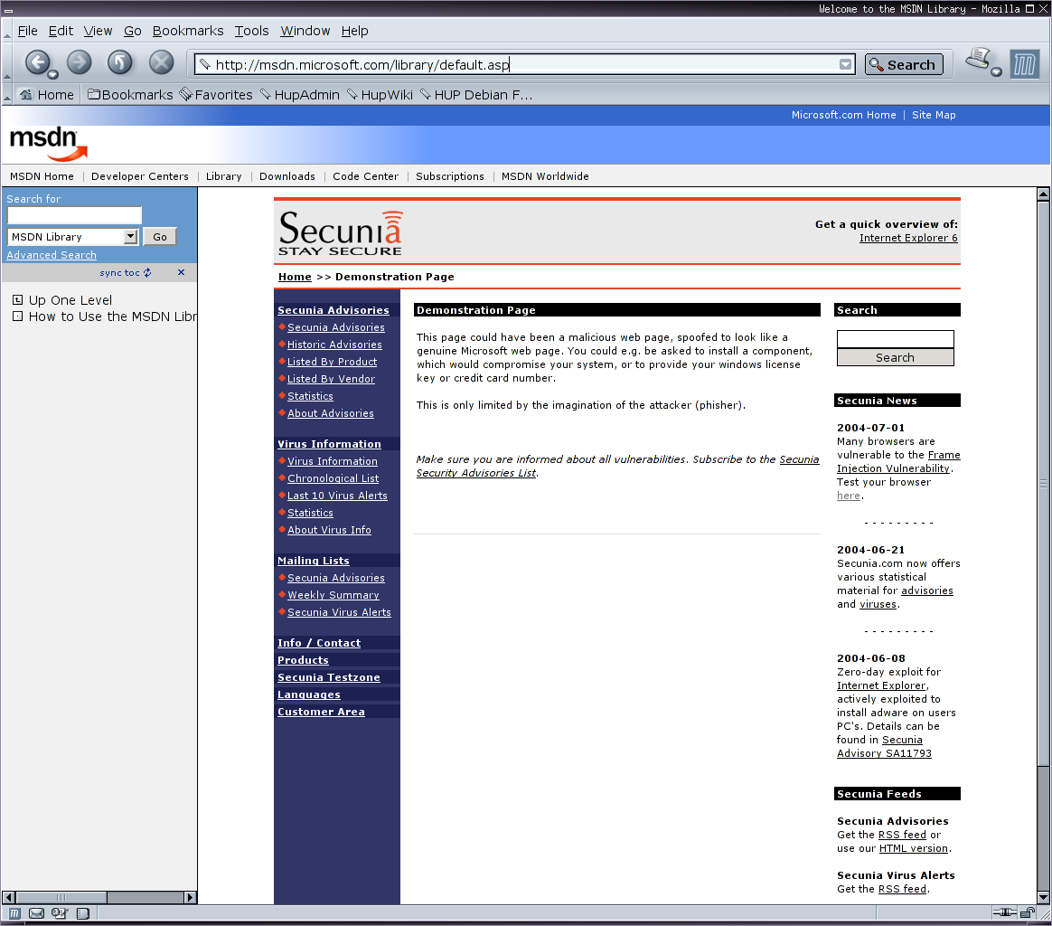Select the Developer Centers tab

coord(139,176)
